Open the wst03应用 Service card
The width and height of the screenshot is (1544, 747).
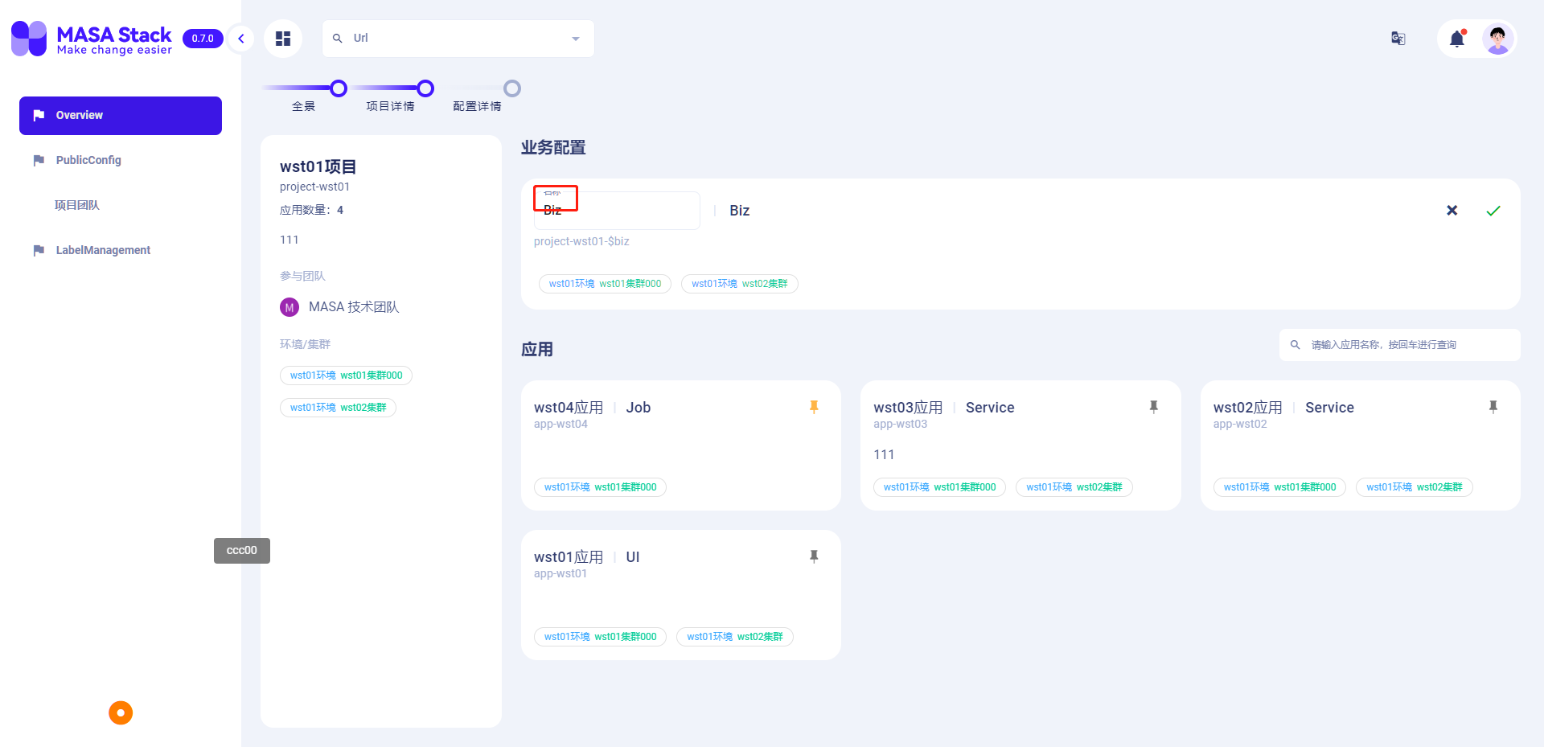1020,445
